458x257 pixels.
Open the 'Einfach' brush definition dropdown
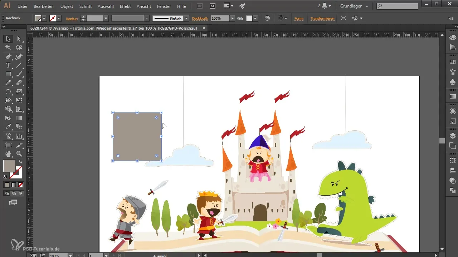click(x=186, y=18)
